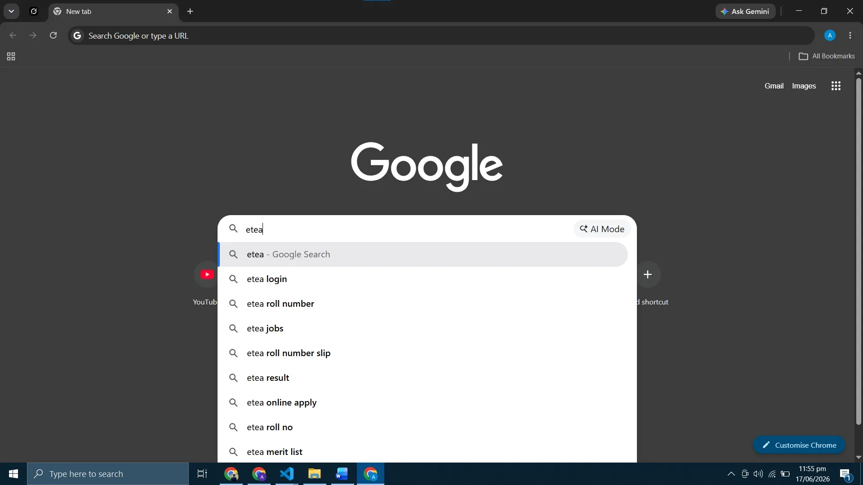Select the "etea result" suggestion

pyautogui.click(x=423, y=378)
